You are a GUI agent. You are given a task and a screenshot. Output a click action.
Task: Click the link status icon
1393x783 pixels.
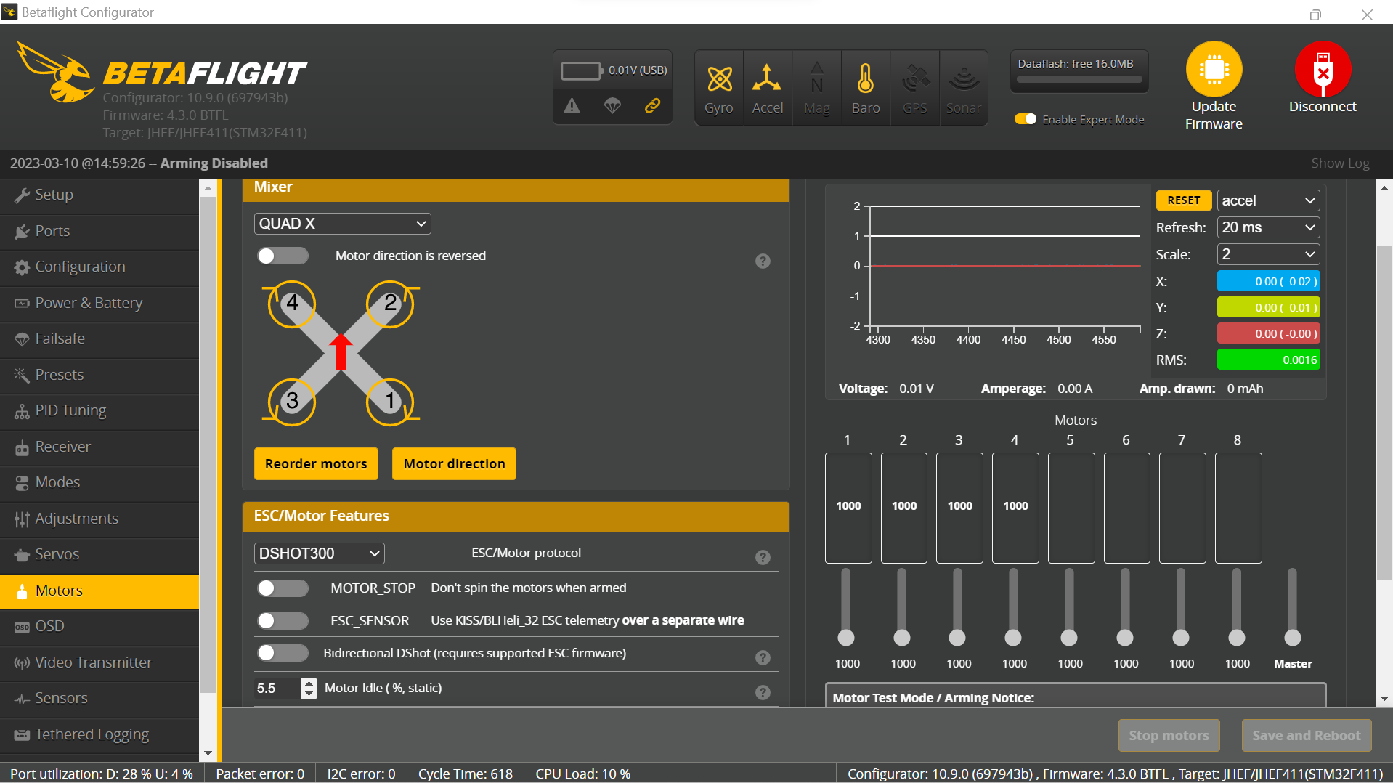coord(652,106)
